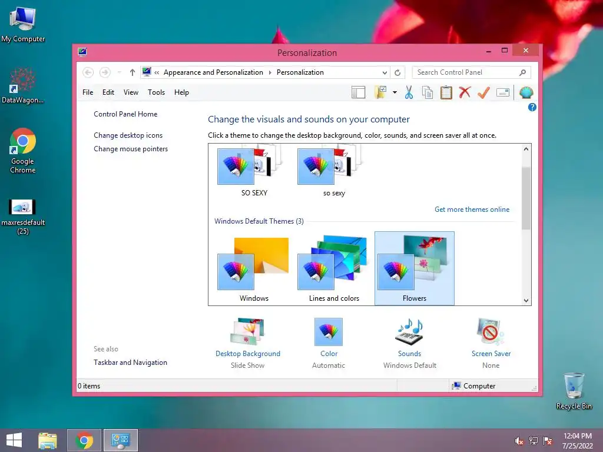Select the Flowers theme
This screenshot has width=603, height=452.
pos(414,268)
